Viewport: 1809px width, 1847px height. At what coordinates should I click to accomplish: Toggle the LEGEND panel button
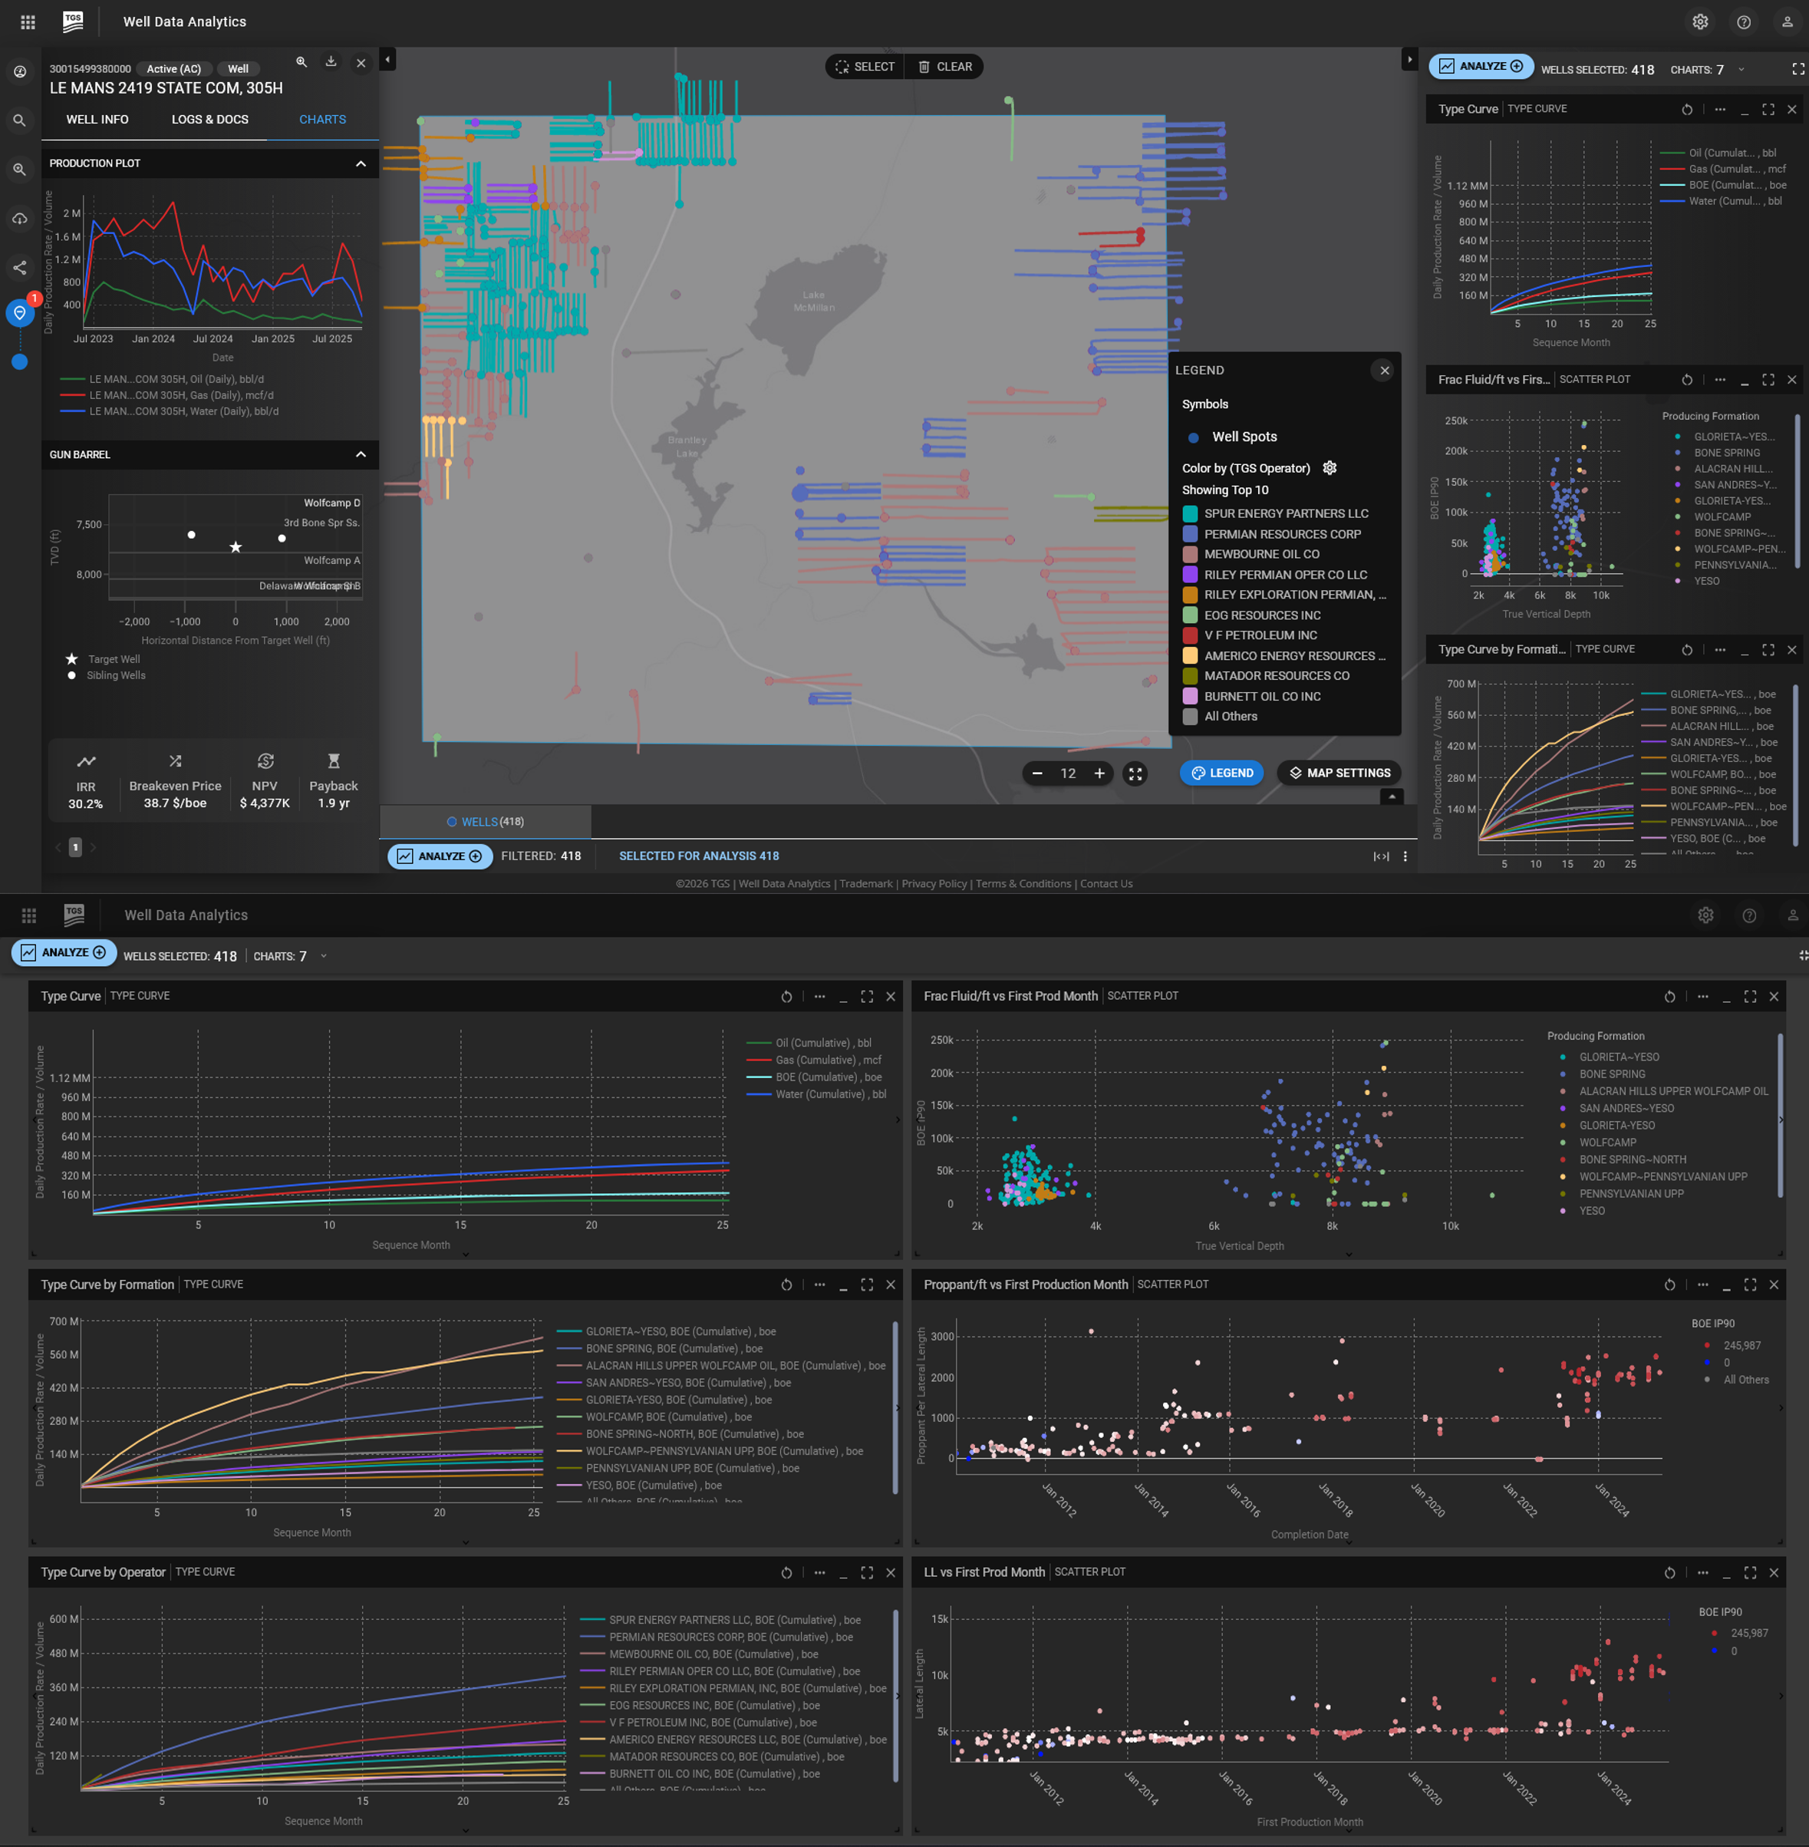click(1222, 773)
